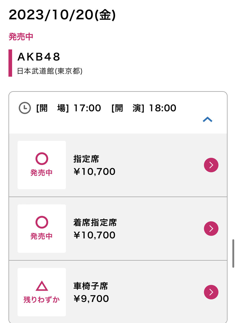
Task: Tap the 車椅子席 triangle 残りわずか status box
Action: pos(42,292)
